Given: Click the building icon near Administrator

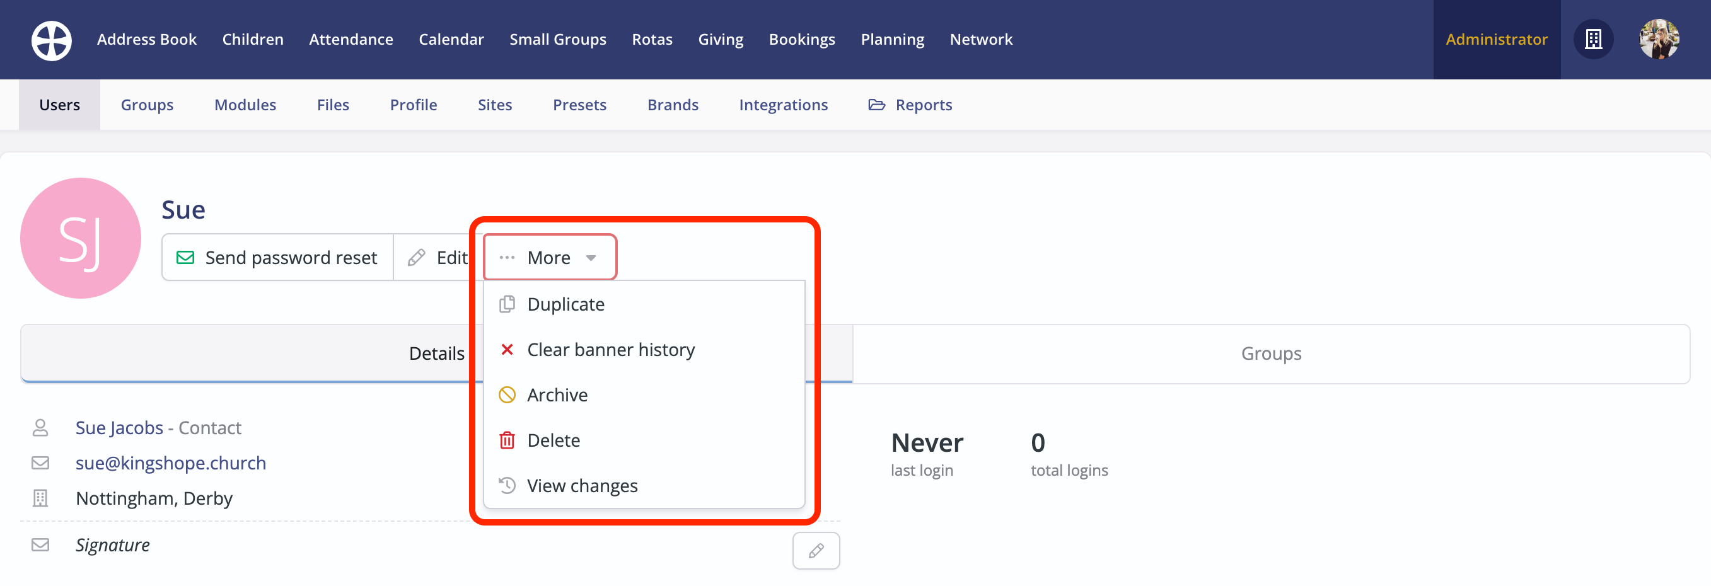Looking at the screenshot, I should (x=1594, y=39).
